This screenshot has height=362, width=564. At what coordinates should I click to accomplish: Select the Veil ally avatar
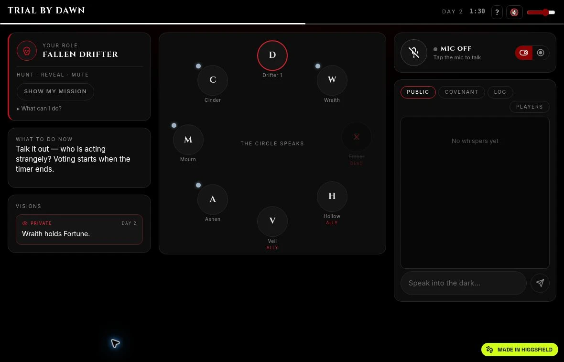pyautogui.click(x=272, y=221)
